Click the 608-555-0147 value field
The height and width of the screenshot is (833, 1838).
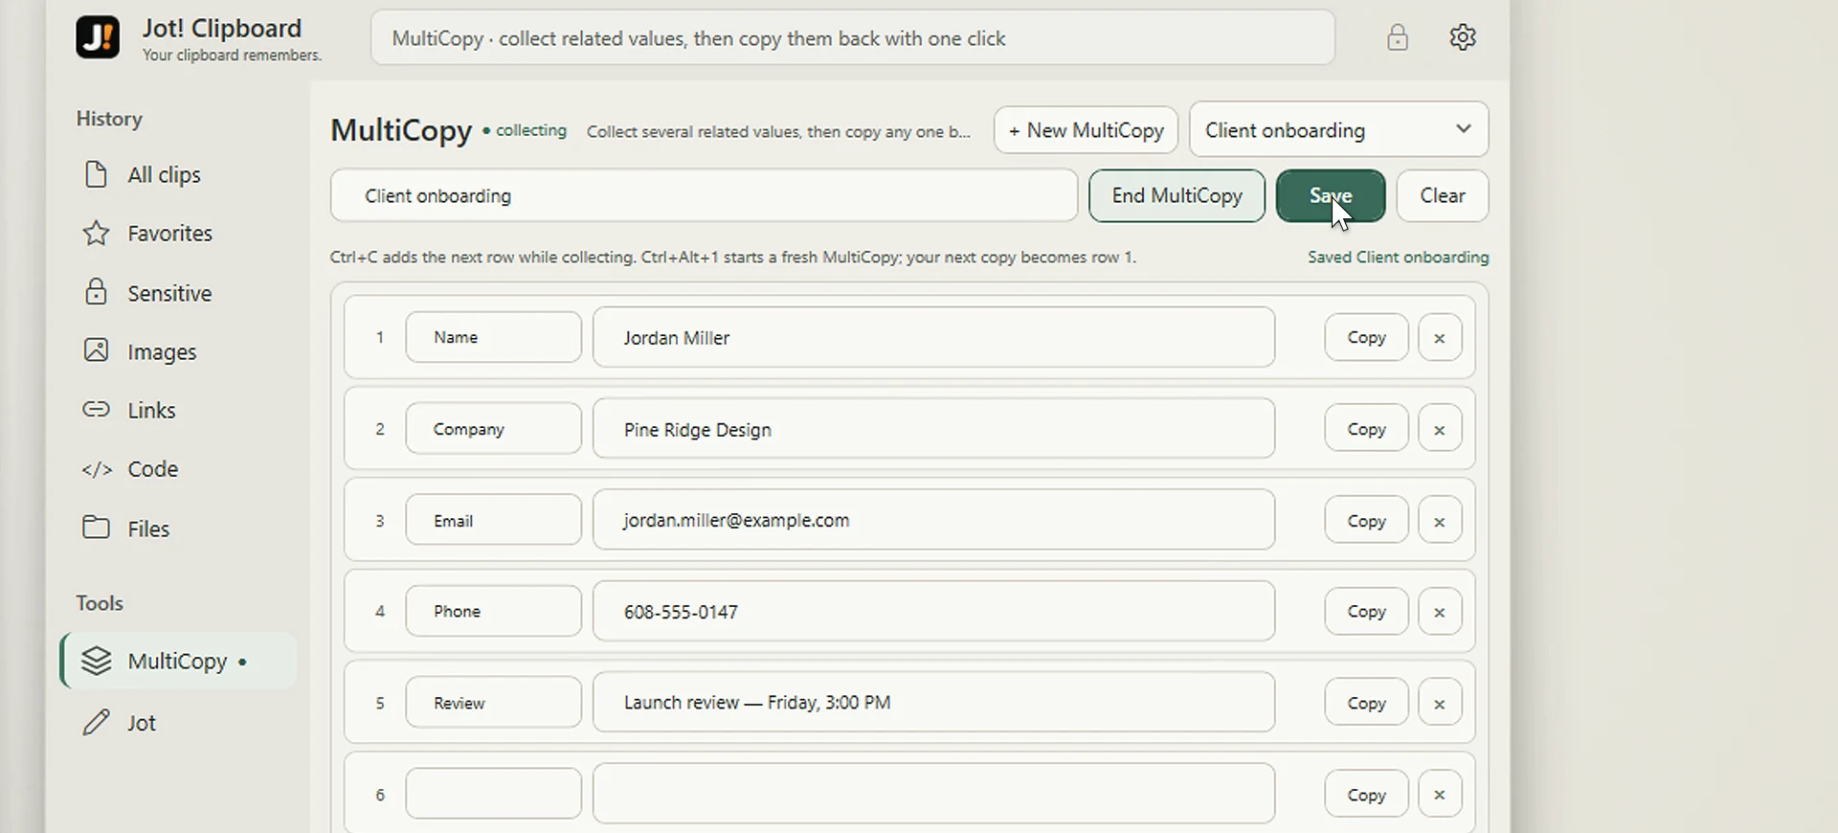tap(933, 611)
